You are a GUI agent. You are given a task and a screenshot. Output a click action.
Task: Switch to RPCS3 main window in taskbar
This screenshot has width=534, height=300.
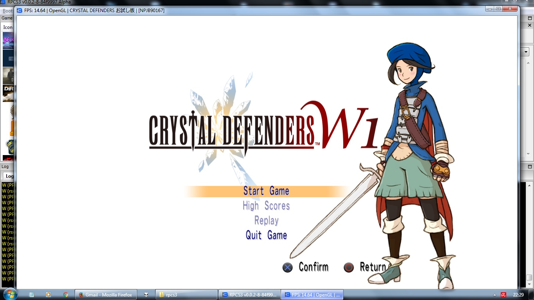(249, 295)
